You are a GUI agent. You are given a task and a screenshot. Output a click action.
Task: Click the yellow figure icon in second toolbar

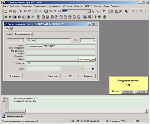[95, 17]
